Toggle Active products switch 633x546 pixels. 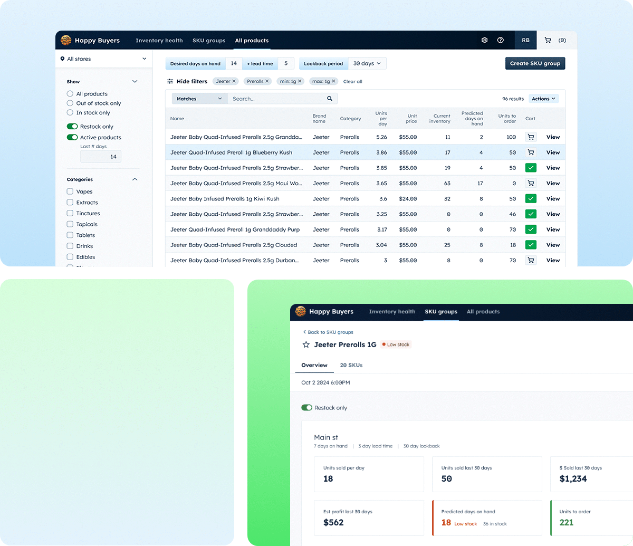[x=72, y=137]
